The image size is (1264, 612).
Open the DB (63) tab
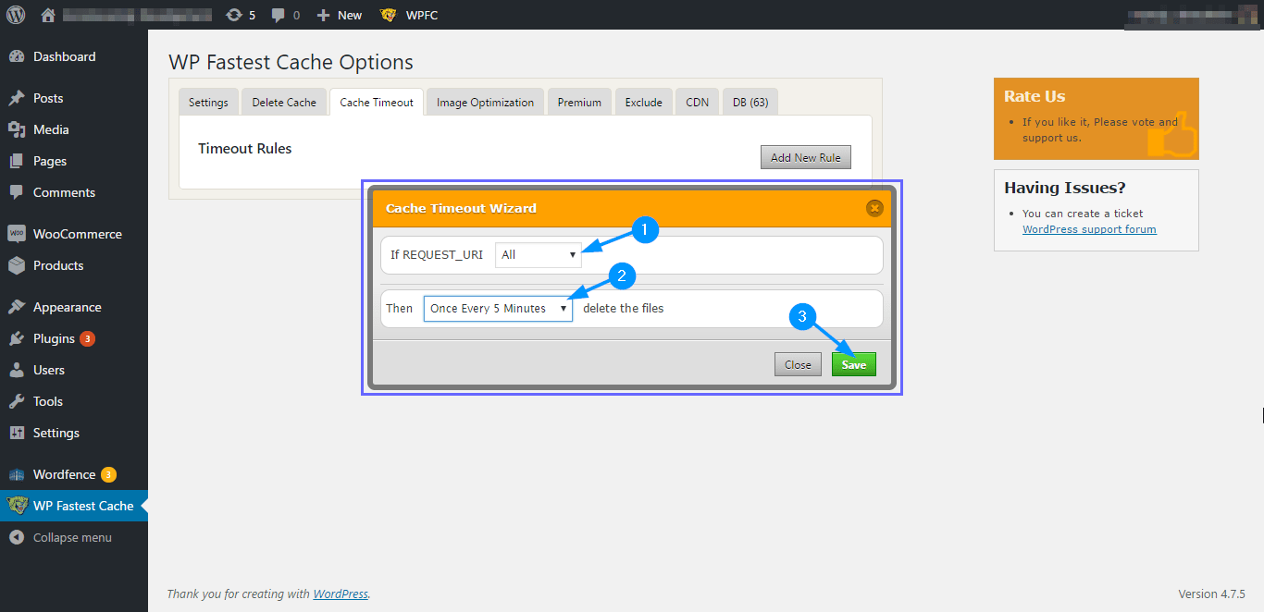pyautogui.click(x=750, y=103)
